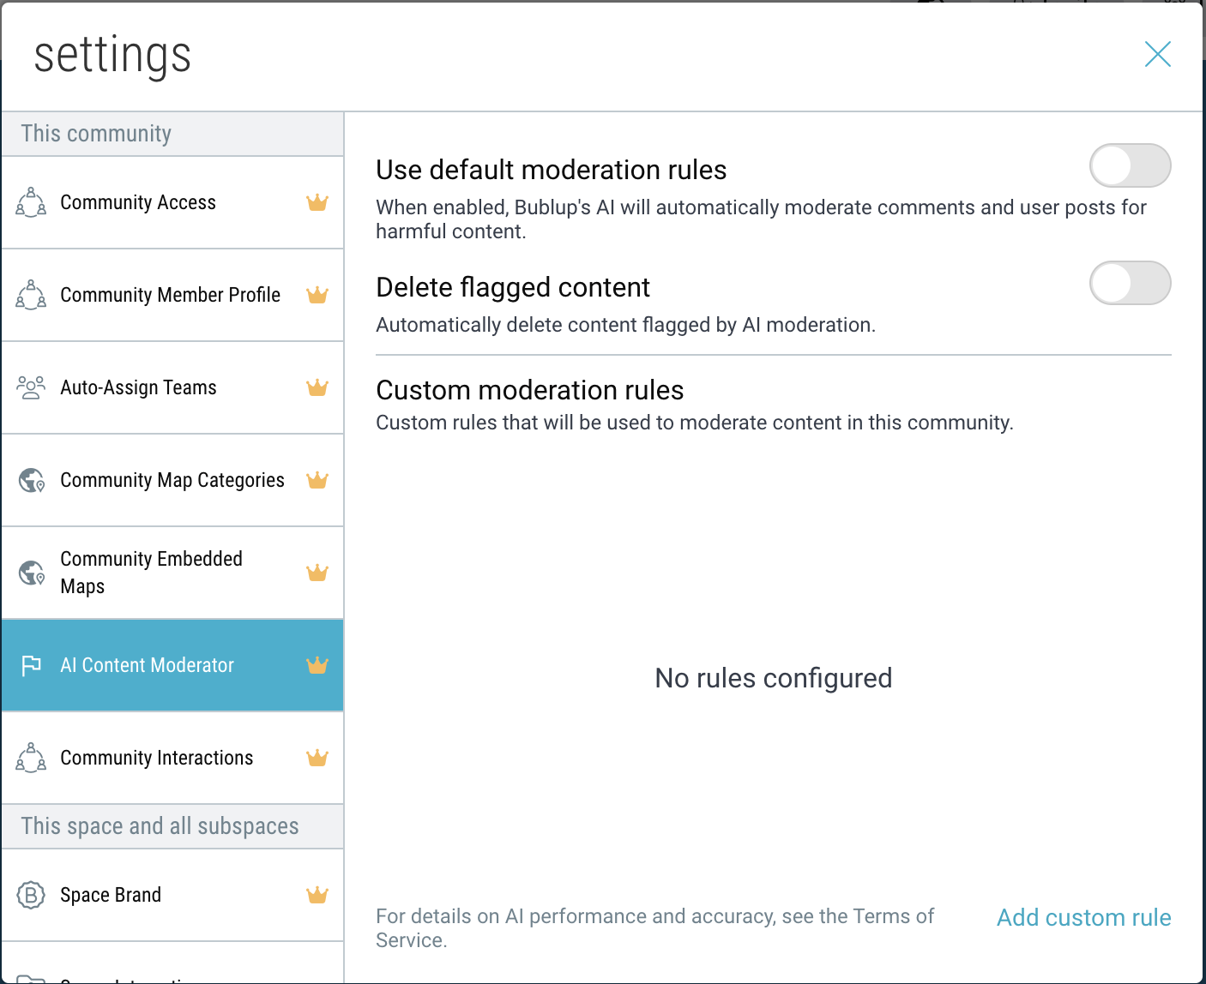Click the Community Member Profile icon

[31, 295]
